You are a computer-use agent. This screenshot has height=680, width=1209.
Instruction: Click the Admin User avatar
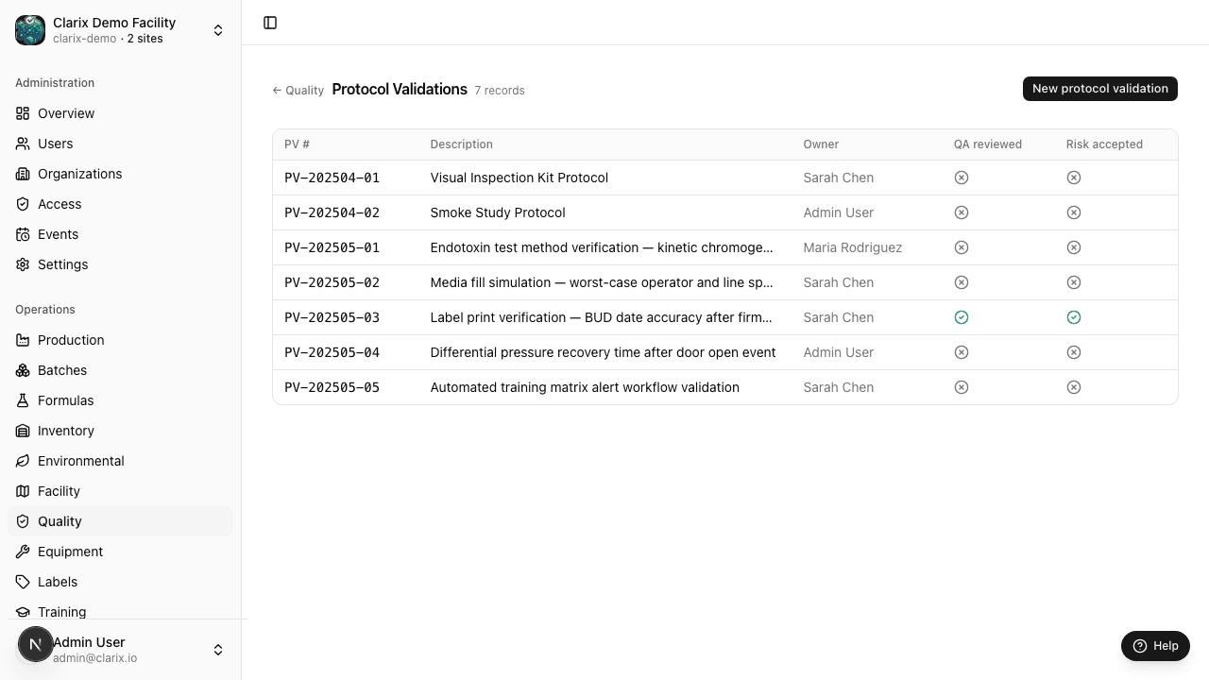pos(36,645)
